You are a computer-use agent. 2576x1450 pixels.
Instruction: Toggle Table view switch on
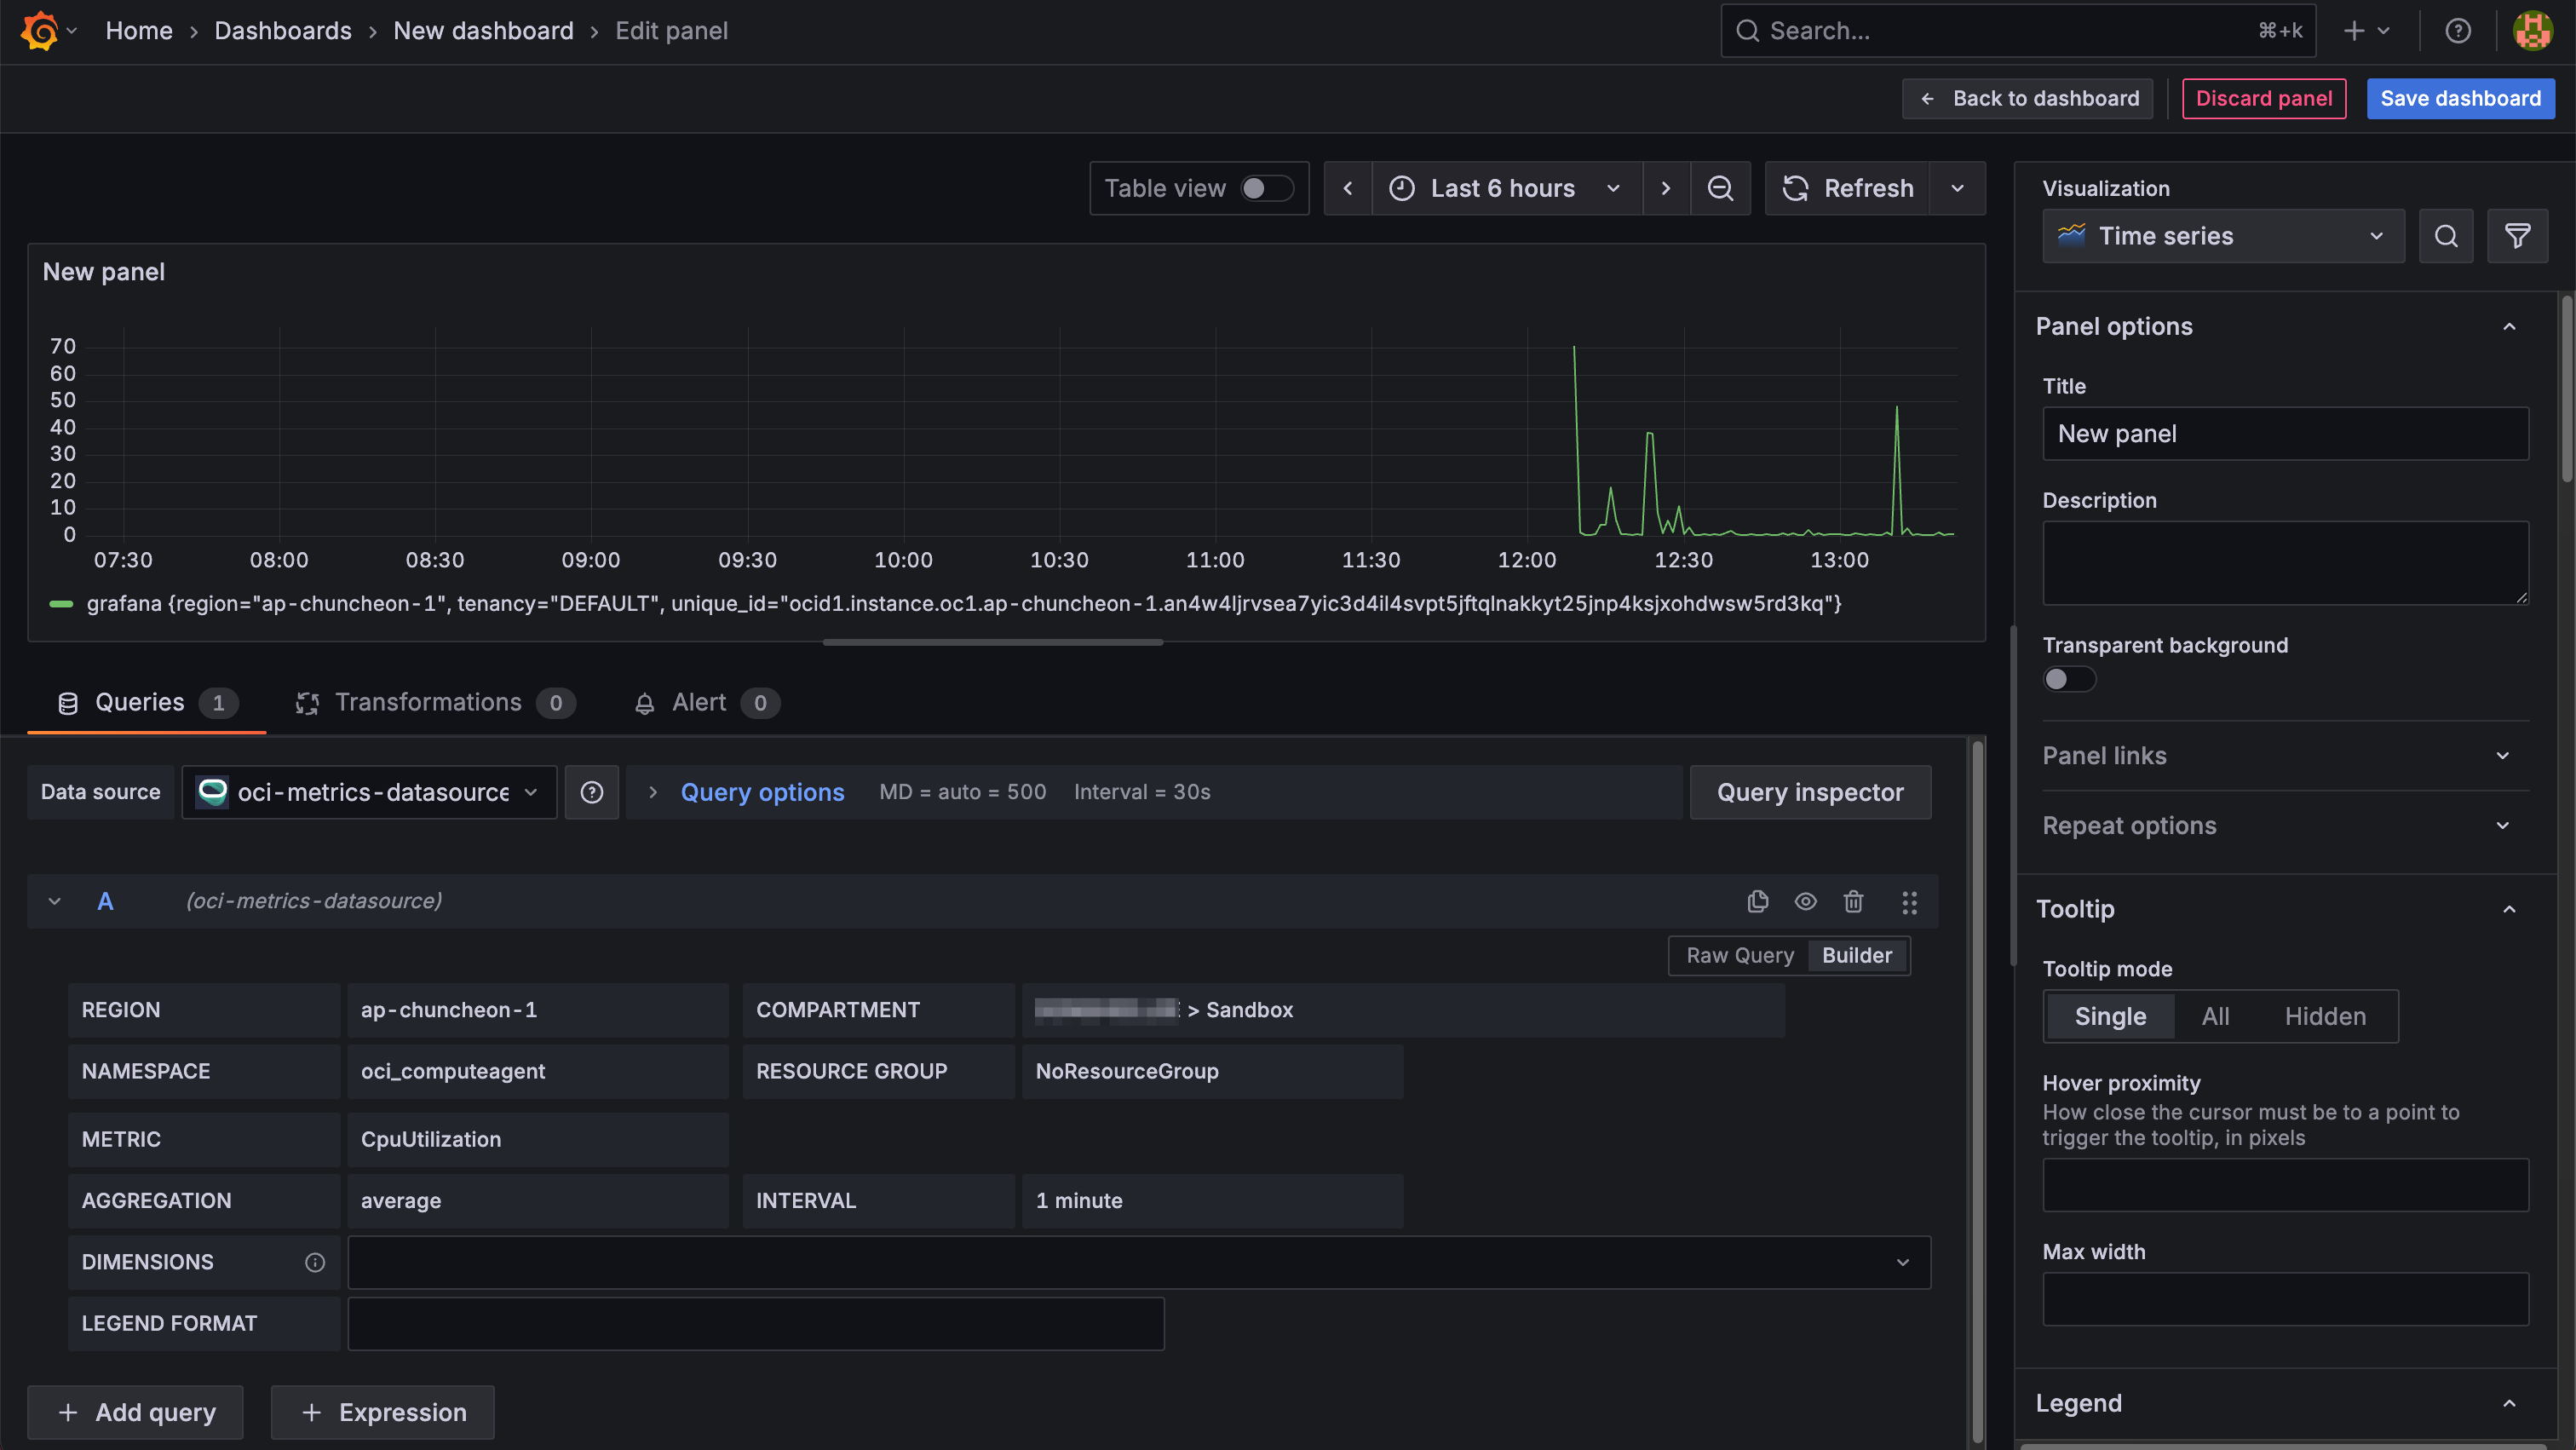(1266, 188)
